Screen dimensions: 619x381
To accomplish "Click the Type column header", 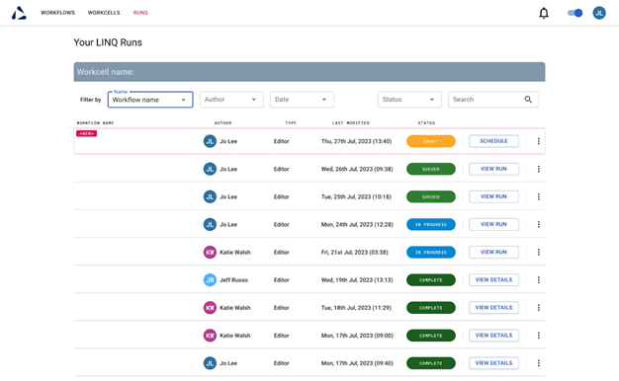I will (x=291, y=123).
